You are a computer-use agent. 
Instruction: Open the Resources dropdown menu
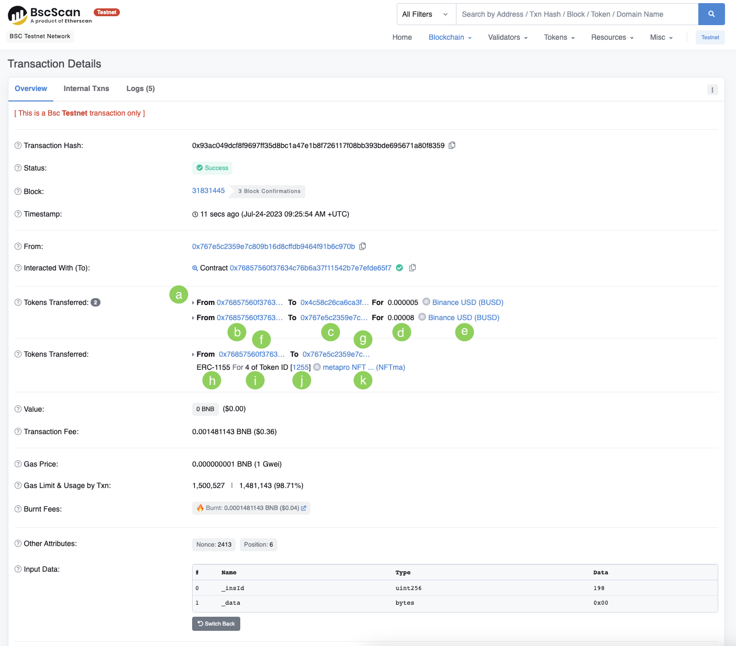pyautogui.click(x=612, y=37)
